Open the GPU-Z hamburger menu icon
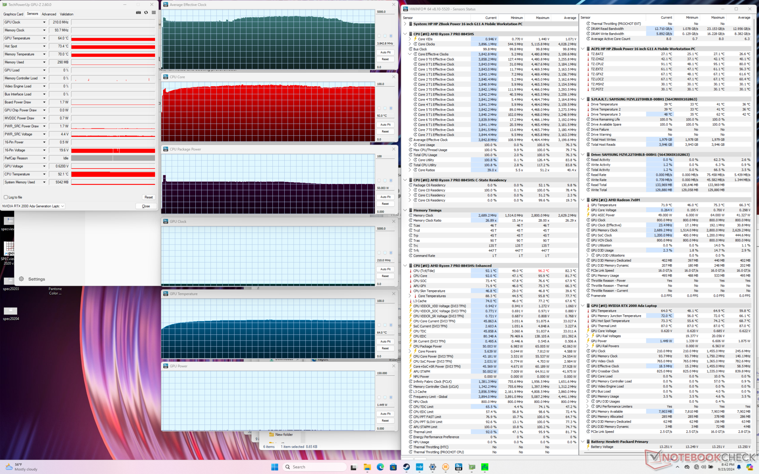 point(154,13)
